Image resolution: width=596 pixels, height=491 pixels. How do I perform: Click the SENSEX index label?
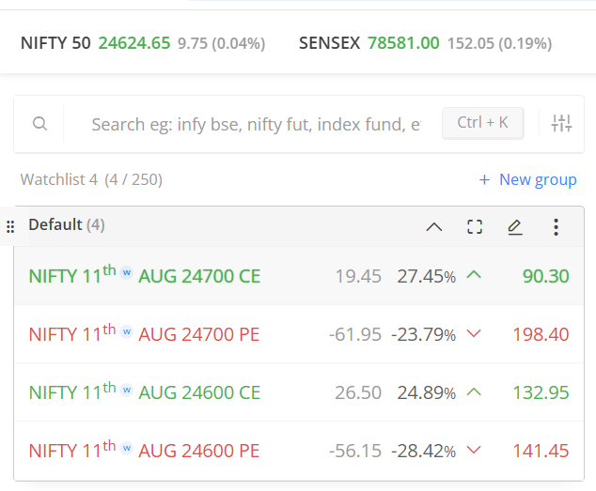pyautogui.click(x=330, y=43)
